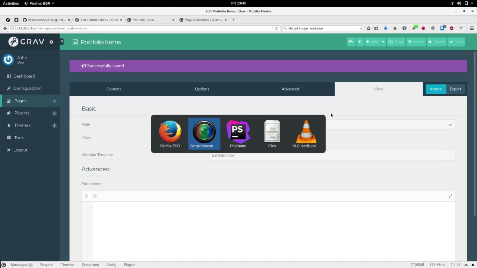Image resolution: width=477 pixels, height=268 pixels.
Task: Click the search box containing 'file get image resolution'
Action: click(323, 28)
